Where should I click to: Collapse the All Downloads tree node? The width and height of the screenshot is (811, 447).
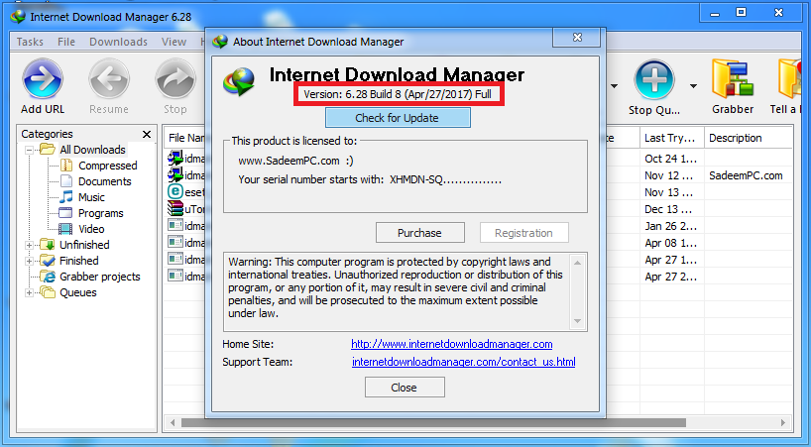coord(30,150)
